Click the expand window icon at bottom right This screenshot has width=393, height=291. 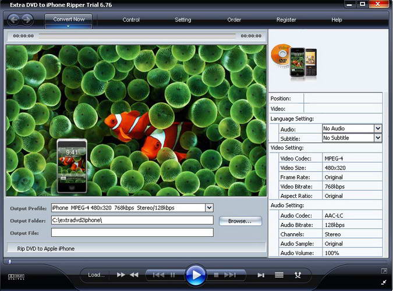coord(384,271)
